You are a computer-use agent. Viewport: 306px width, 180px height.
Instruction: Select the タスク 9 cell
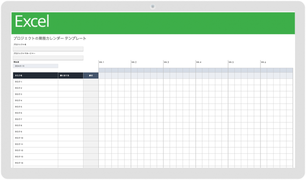click(35, 132)
